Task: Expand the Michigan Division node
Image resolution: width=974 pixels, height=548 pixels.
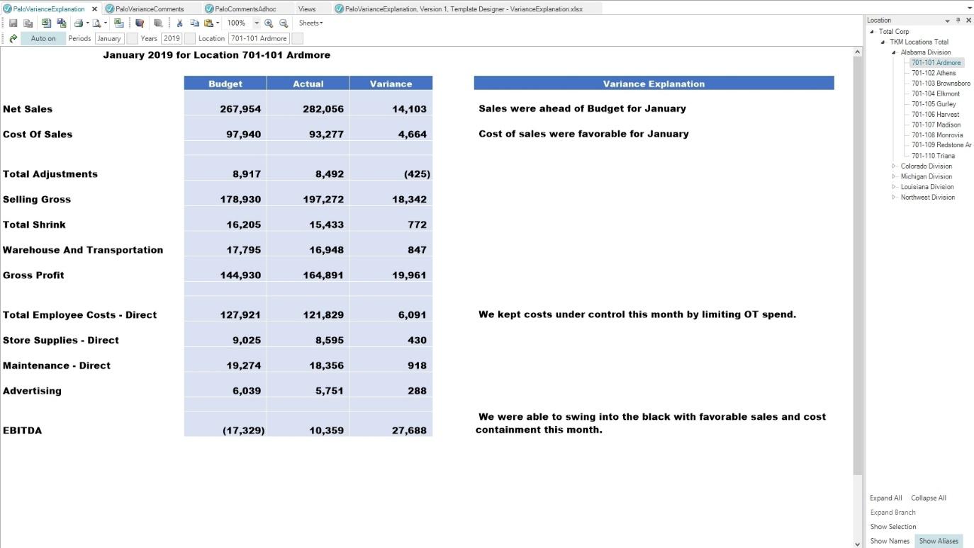Action: coord(894,176)
